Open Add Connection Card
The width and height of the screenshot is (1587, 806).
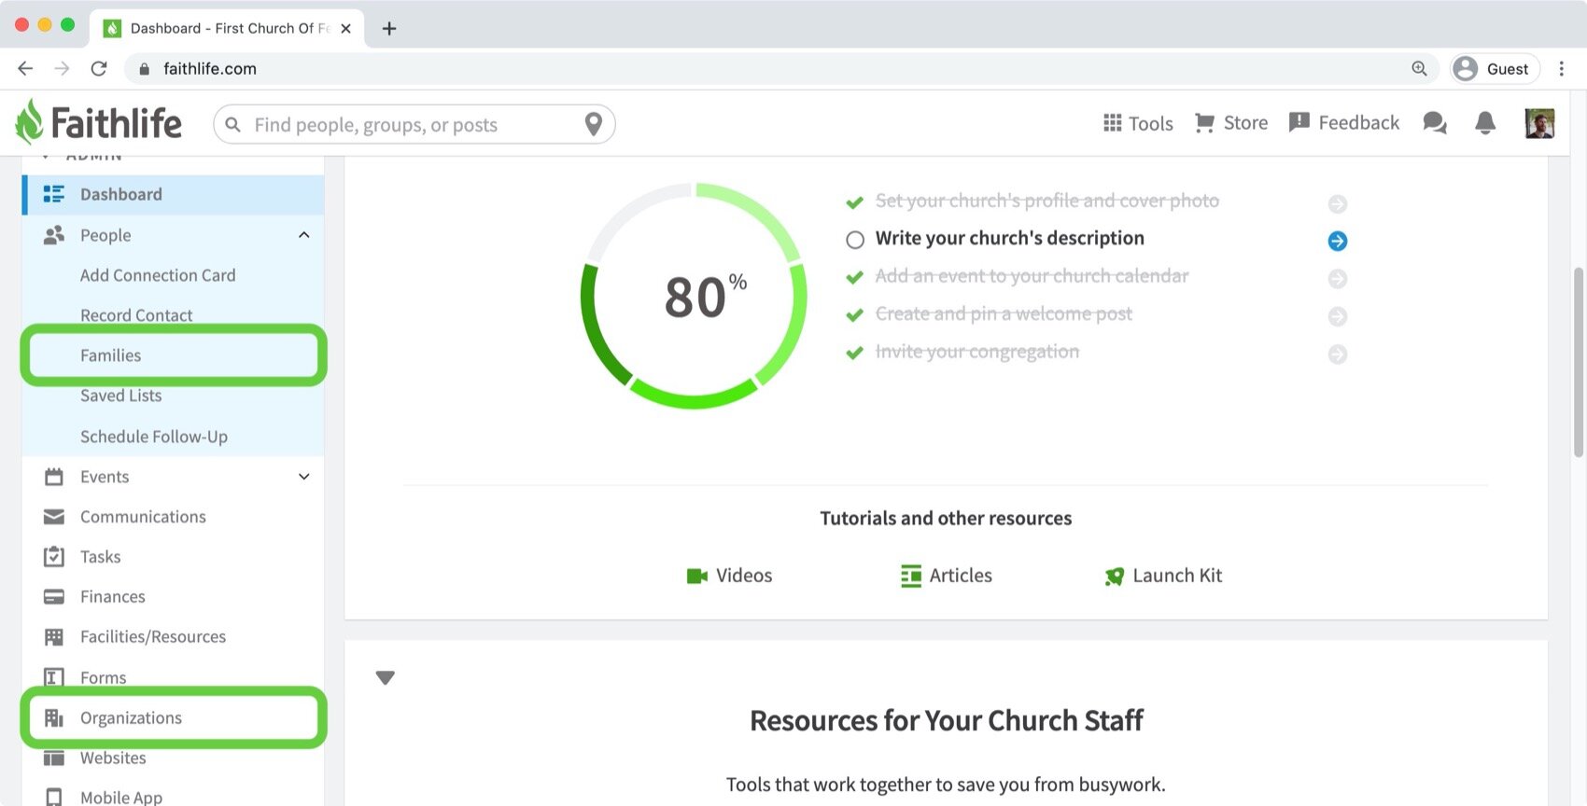(x=158, y=275)
